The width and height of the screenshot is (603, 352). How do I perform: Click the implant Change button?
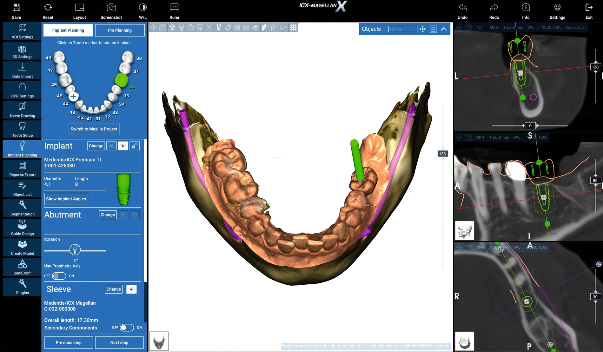(96, 146)
